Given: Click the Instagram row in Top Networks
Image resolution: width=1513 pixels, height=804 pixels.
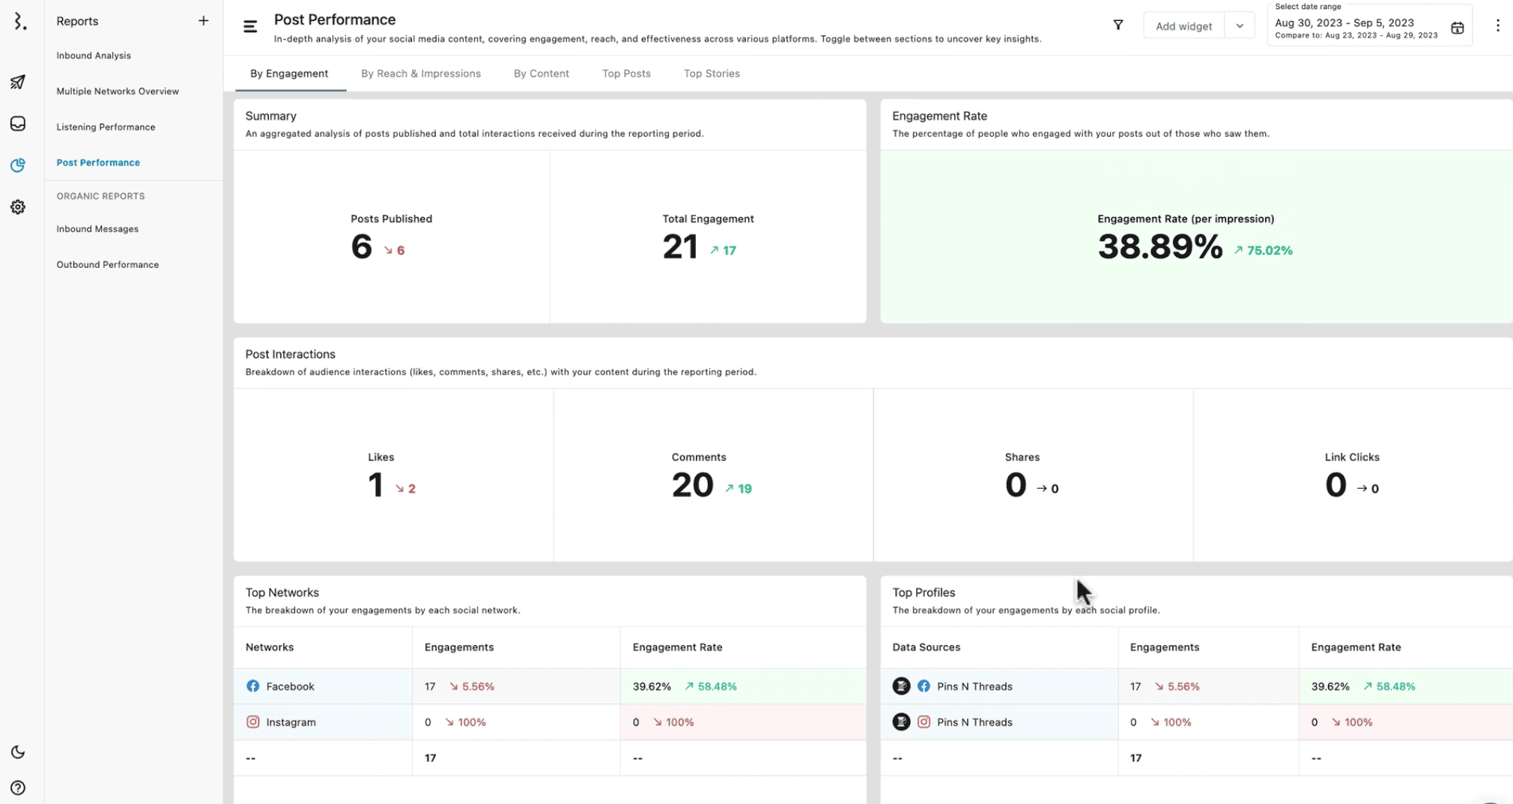Looking at the screenshot, I should (550, 722).
